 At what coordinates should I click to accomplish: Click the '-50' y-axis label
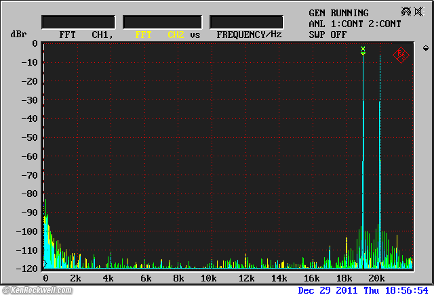tap(29, 137)
